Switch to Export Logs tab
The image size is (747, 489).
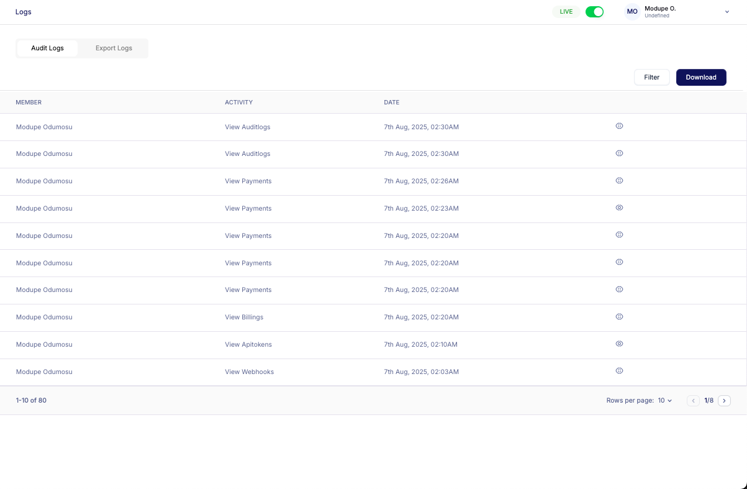coord(114,48)
